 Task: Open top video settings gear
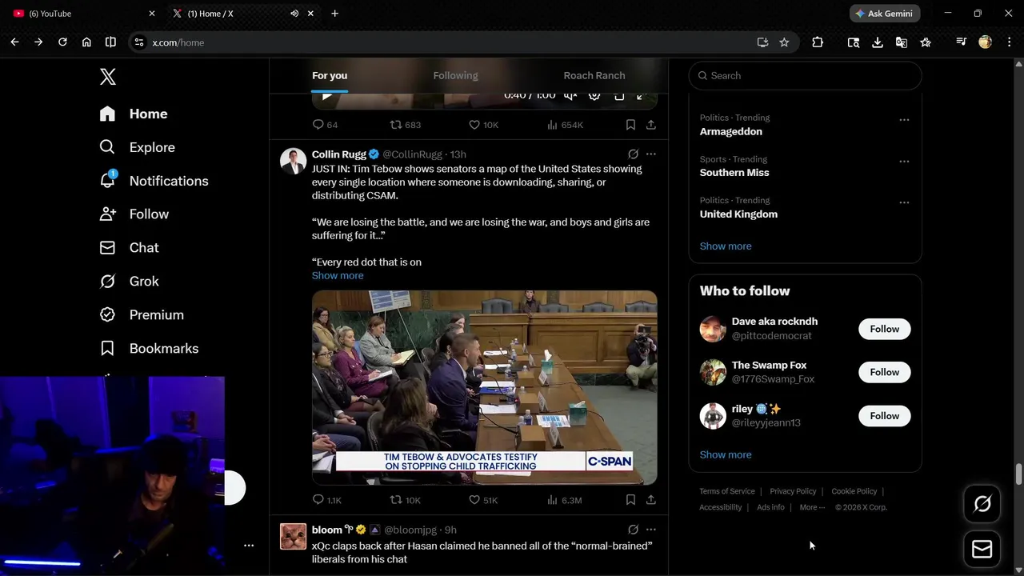pos(594,95)
